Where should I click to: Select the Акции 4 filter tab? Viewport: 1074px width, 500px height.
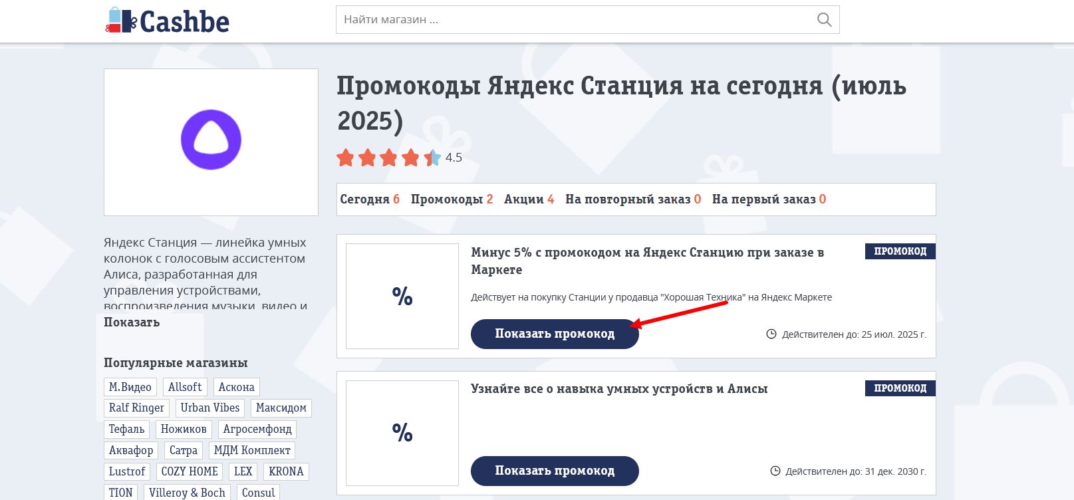tap(529, 199)
